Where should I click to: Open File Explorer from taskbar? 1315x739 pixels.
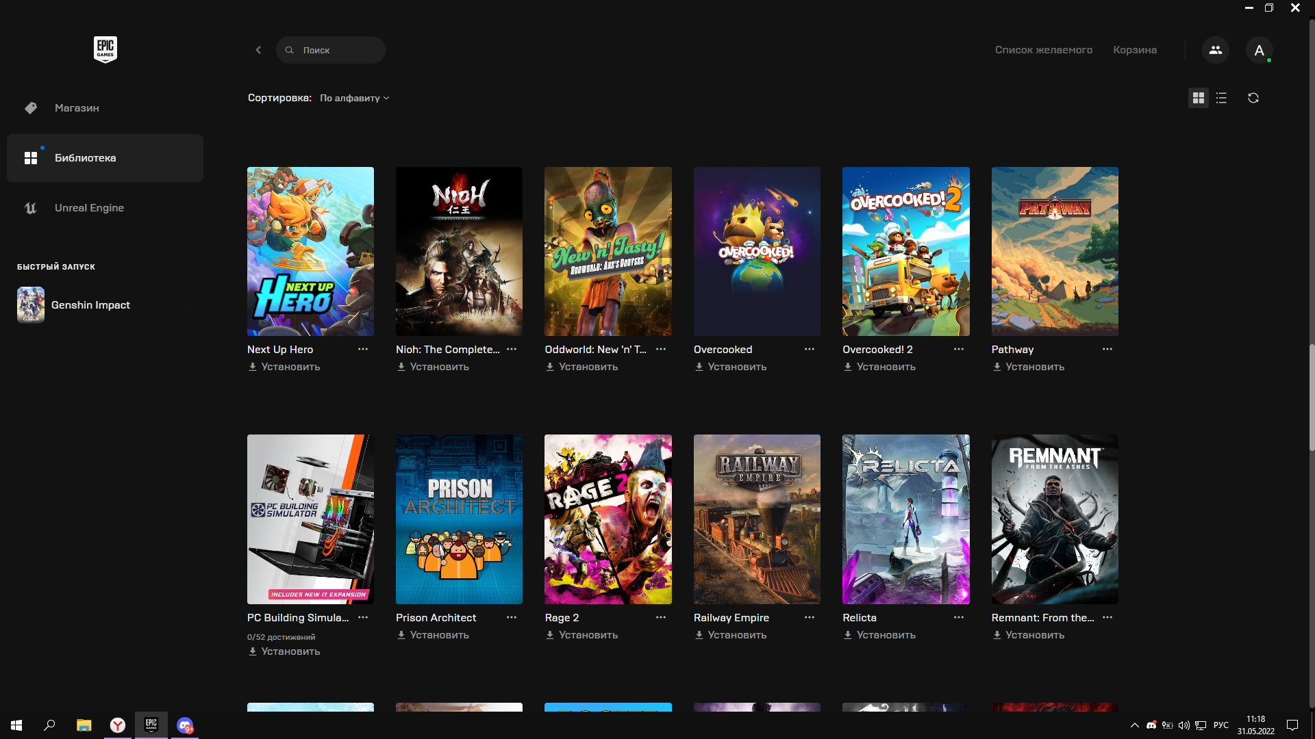point(84,725)
